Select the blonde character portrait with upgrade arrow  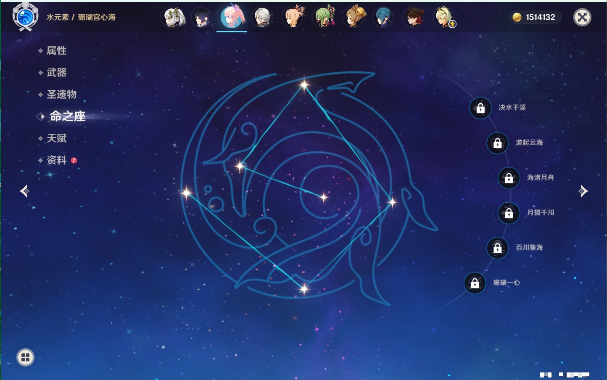point(444,18)
